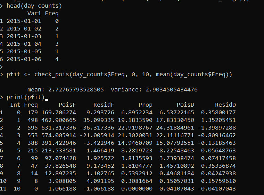Click the PoisF value 37.826548
Viewport: 264px width, 195px height.
60,166
